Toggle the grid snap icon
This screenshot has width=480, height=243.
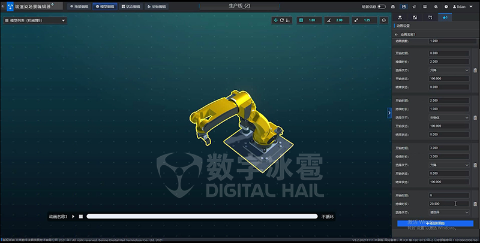coord(301,20)
